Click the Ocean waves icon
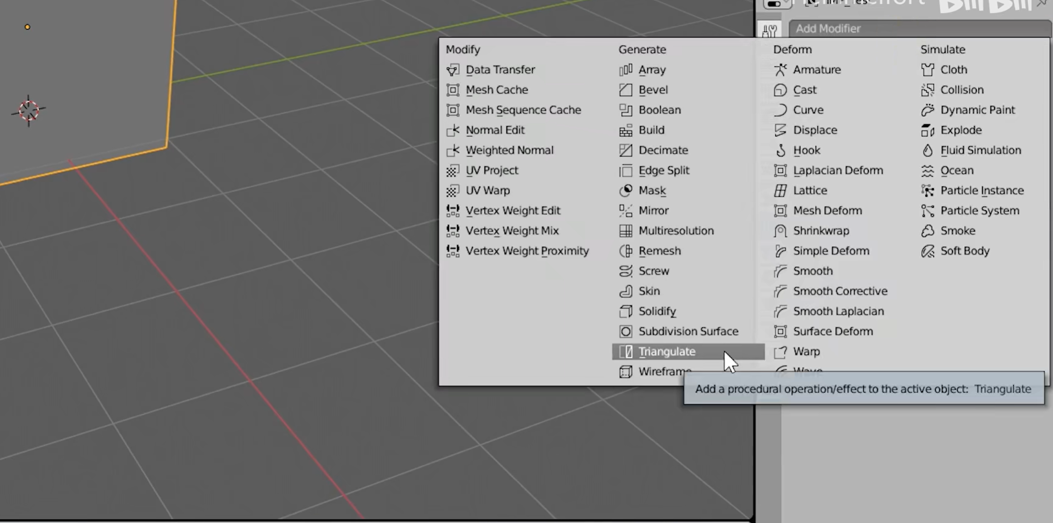This screenshot has width=1053, height=523. 927,170
